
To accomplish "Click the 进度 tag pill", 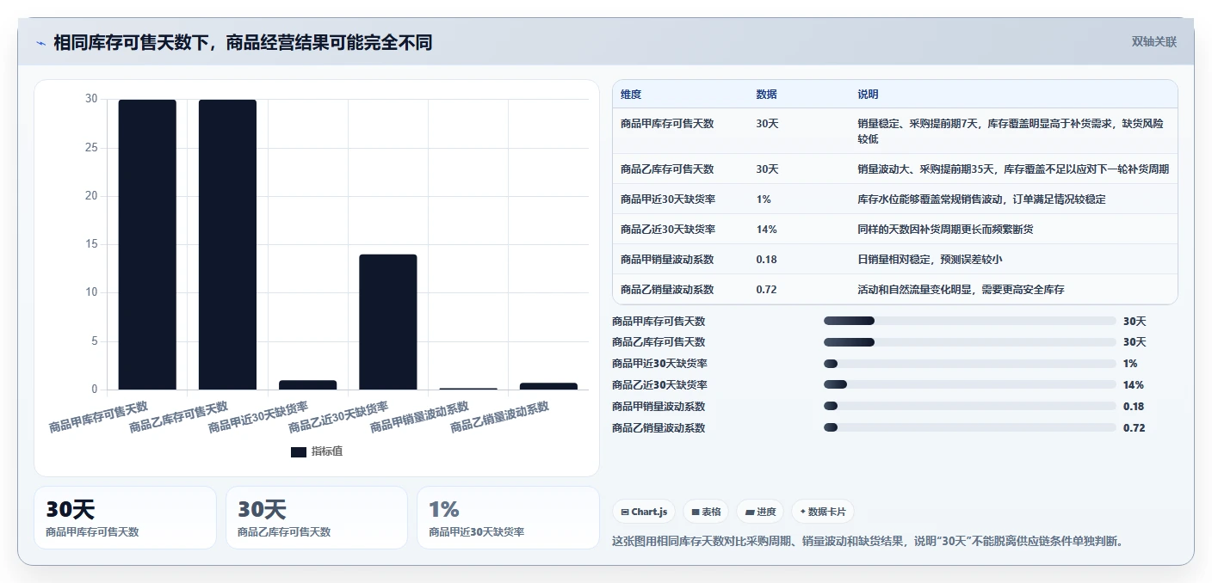I will (x=759, y=512).
